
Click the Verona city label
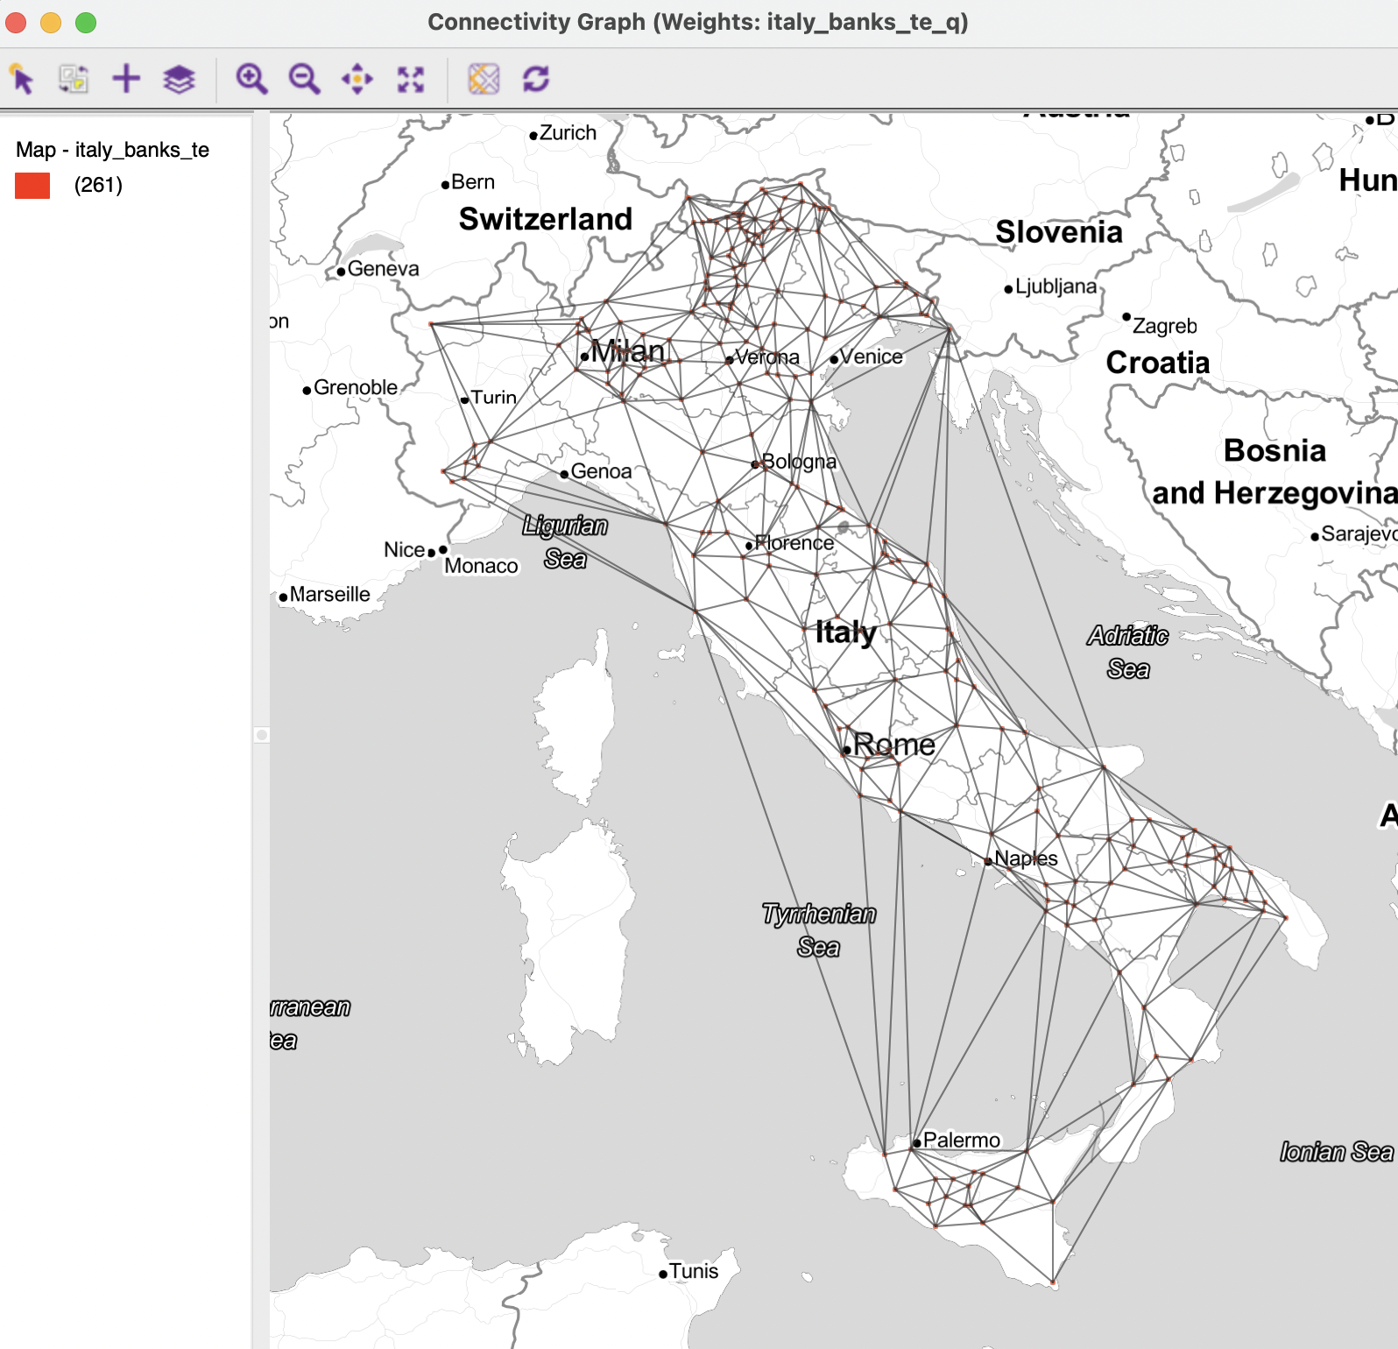767,357
